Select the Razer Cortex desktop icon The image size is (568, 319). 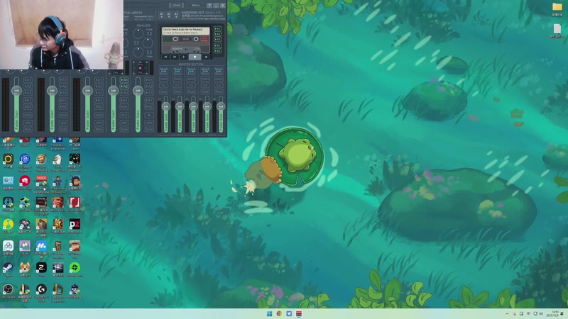click(x=75, y=268)
